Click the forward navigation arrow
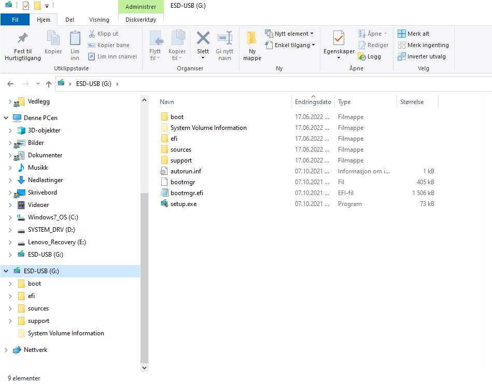The height and width of the screenshot is (384, 492). (x=26, y=84)
